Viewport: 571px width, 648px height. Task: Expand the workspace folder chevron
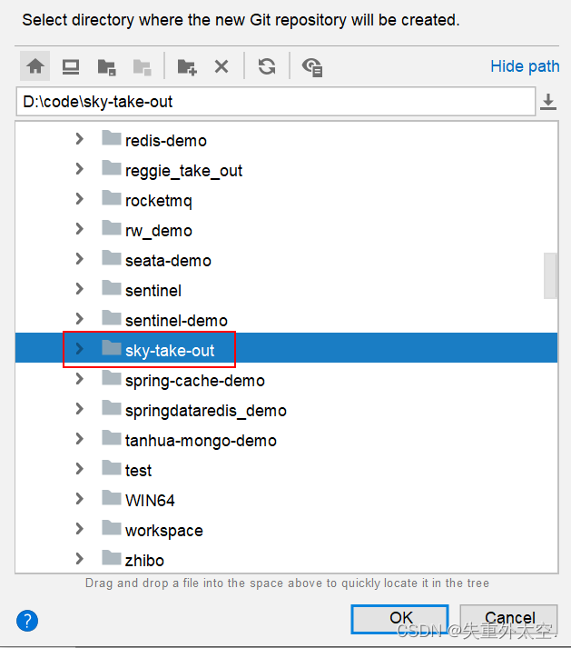coord(80,529)
